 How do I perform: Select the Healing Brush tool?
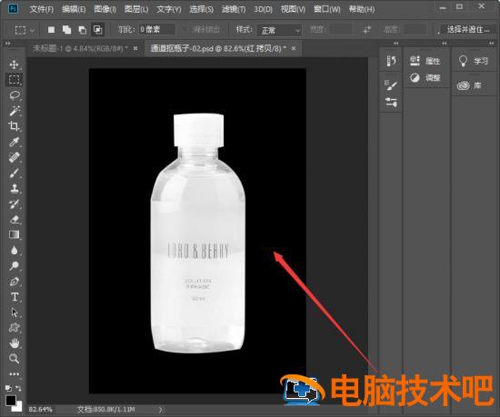point(14,157)
